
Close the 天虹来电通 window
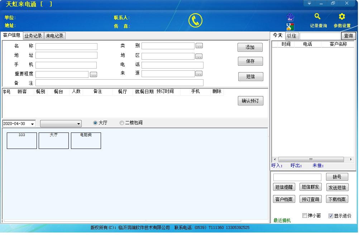tap(347, 3)
